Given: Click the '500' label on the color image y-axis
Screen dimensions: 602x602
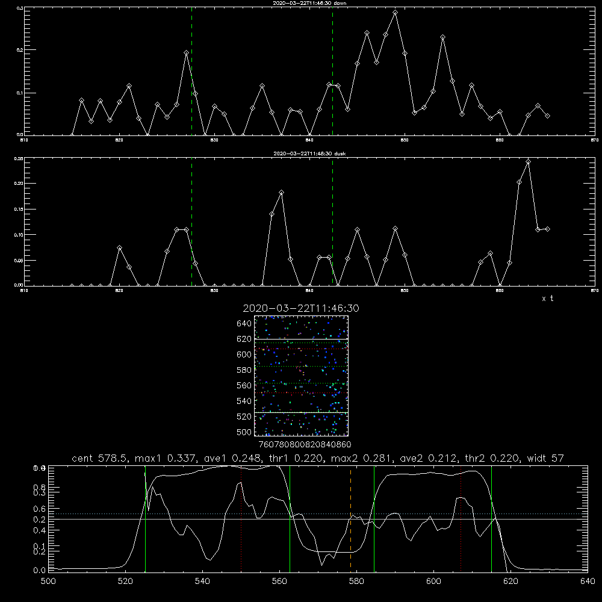Looking at the screenshot, I should coord(244,432).
